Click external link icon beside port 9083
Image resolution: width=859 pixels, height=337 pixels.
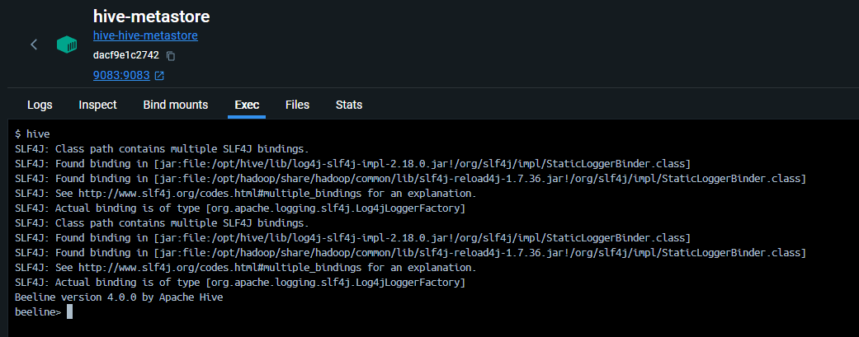159,76
